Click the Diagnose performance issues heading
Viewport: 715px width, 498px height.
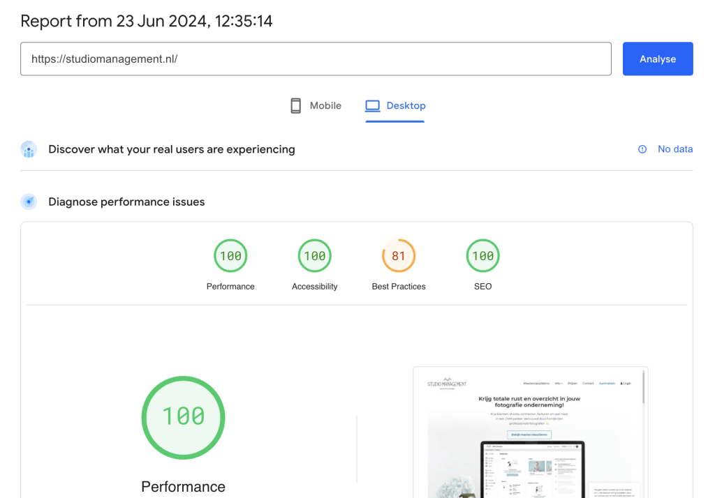126,202
